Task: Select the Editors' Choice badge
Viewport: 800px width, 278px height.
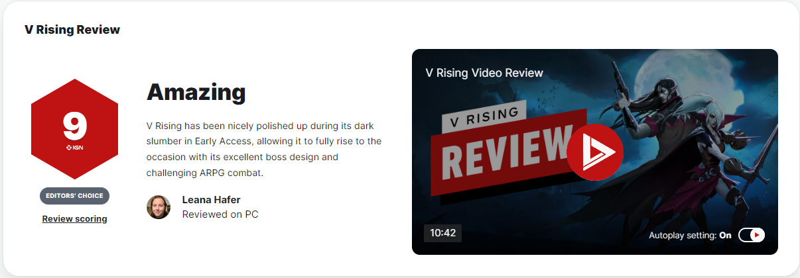Action: 74,196
